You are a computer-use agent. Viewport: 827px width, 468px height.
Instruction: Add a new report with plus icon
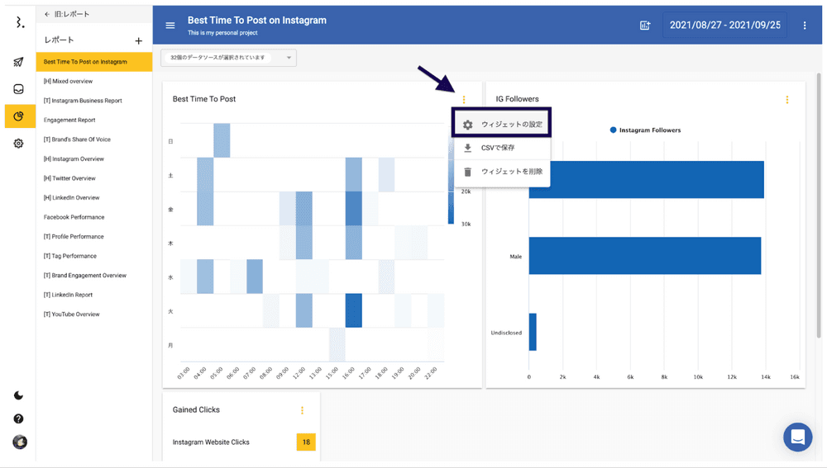tap(138, 40)
